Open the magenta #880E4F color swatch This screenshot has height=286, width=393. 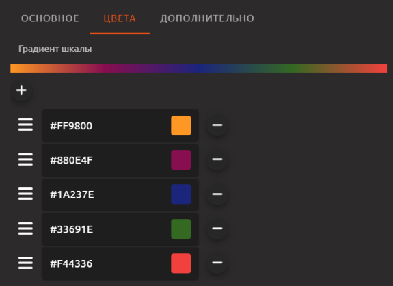click(x=181, y=160)
